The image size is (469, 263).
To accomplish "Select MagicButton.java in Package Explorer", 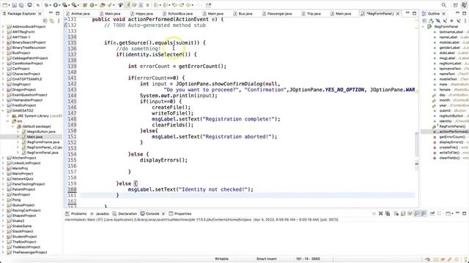I will (x=41, y=131).
